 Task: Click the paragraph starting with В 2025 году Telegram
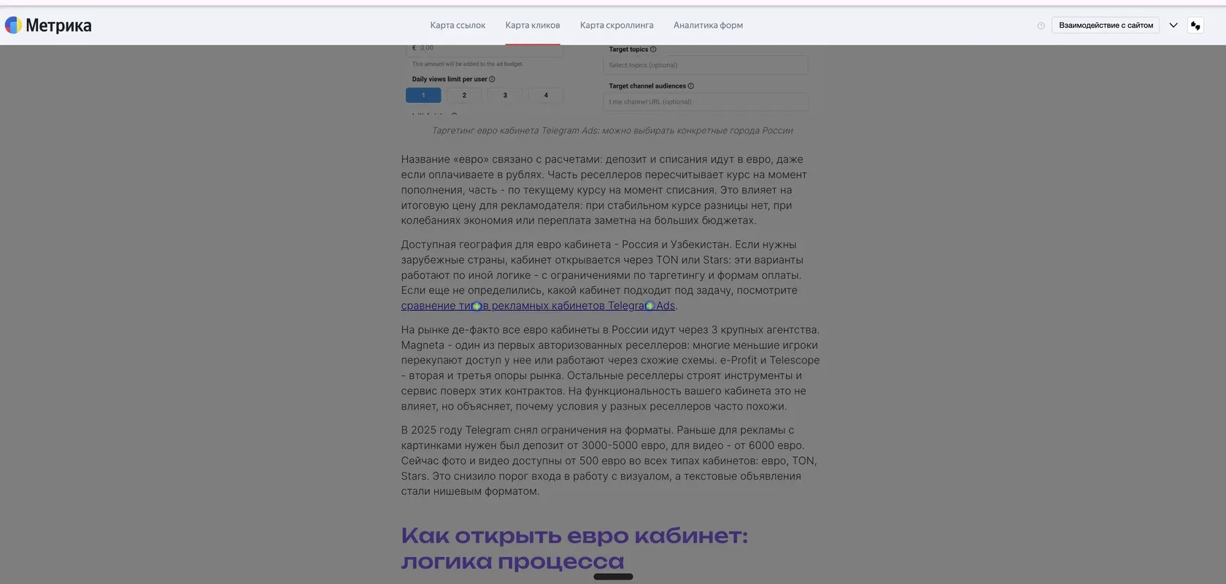pyautogui.click(x=609, y=461)
